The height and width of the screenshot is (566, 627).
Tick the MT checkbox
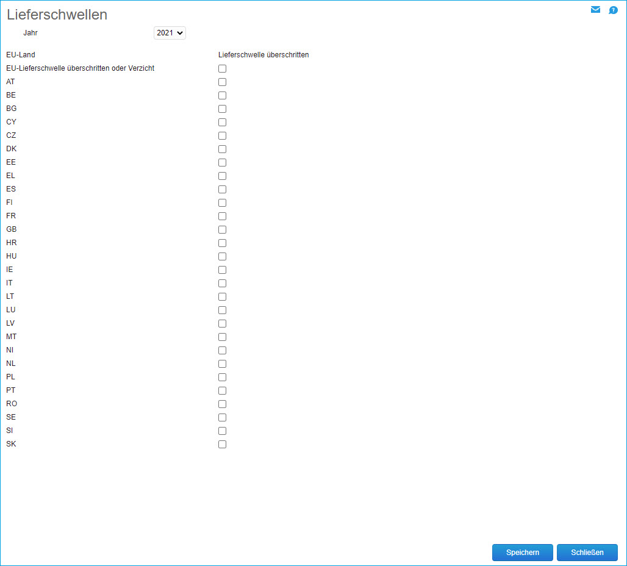(x=223, y=337)
